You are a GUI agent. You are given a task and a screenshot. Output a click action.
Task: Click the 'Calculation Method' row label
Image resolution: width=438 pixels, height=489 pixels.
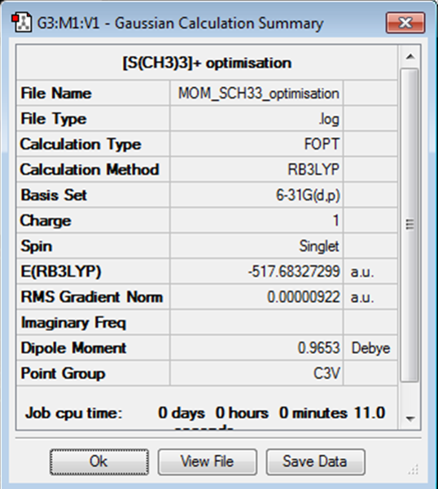[90, 170]
